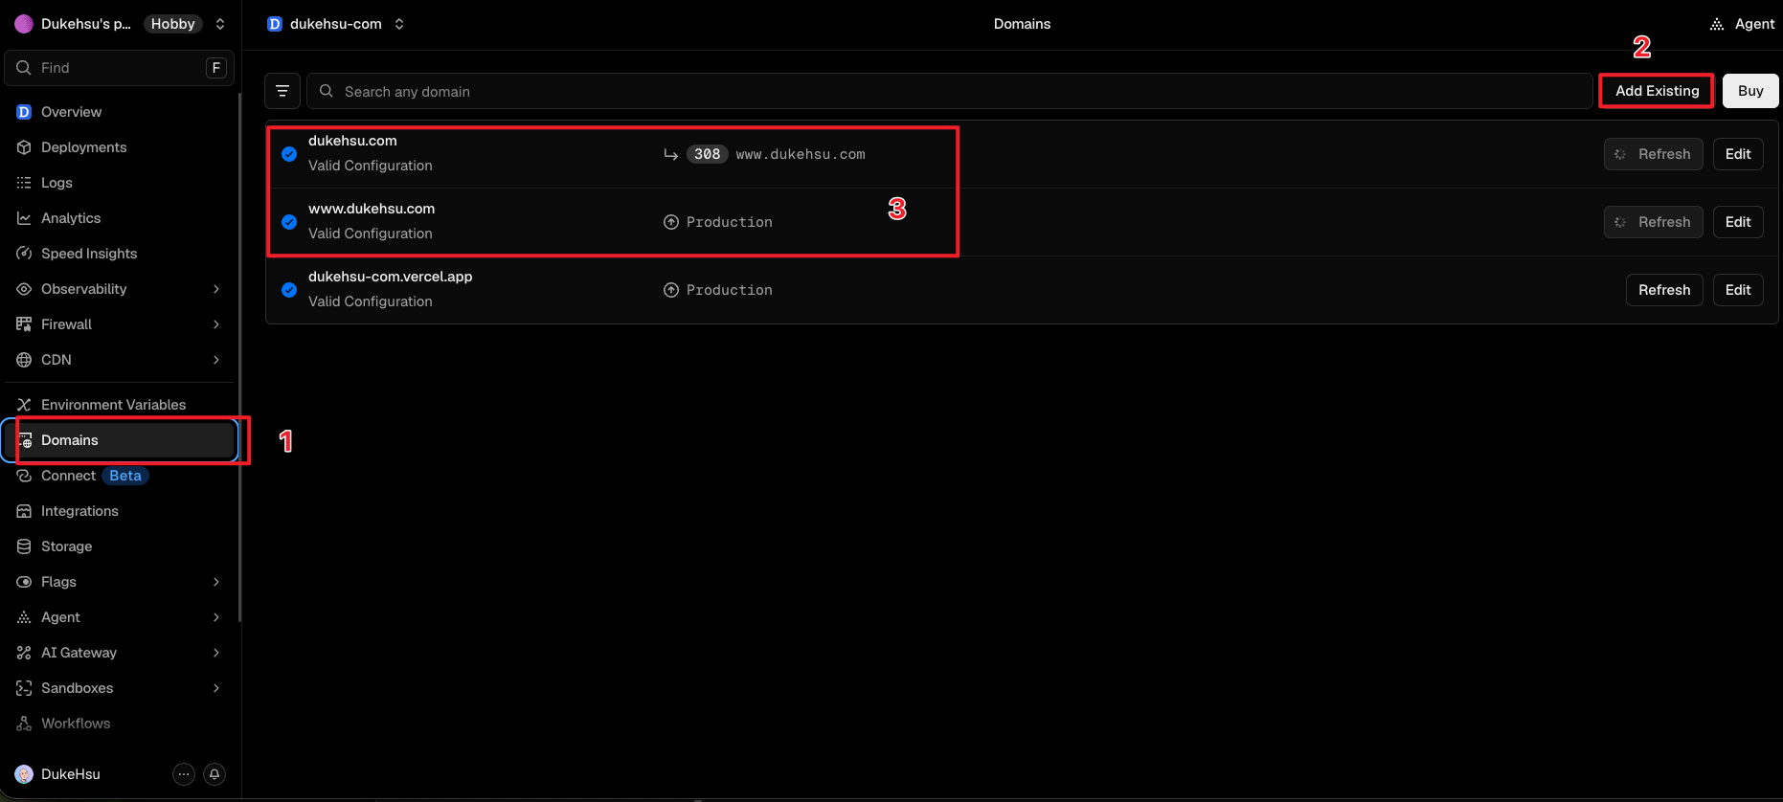Click Valid Configuration under dukehsu-com.vercel.app
Screen dimensions: 1783x802
coord(371,301)
